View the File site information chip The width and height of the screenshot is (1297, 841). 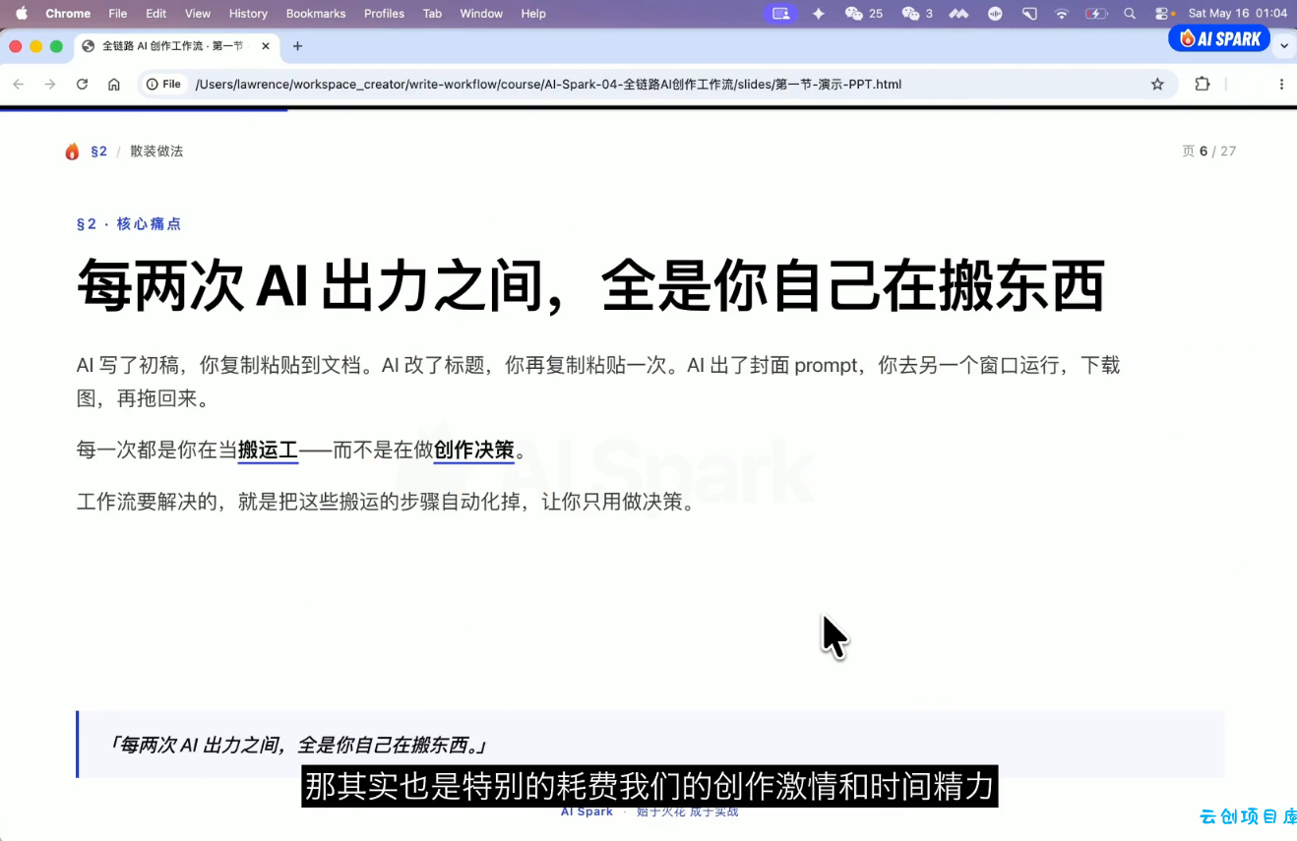(x=164, y=85)
